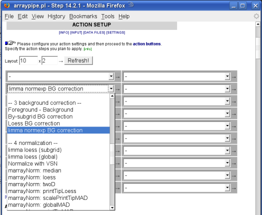This screenshot has width=262, height=215.
Task: Follow the [DATA FILES] link
Action: [94, 32]
